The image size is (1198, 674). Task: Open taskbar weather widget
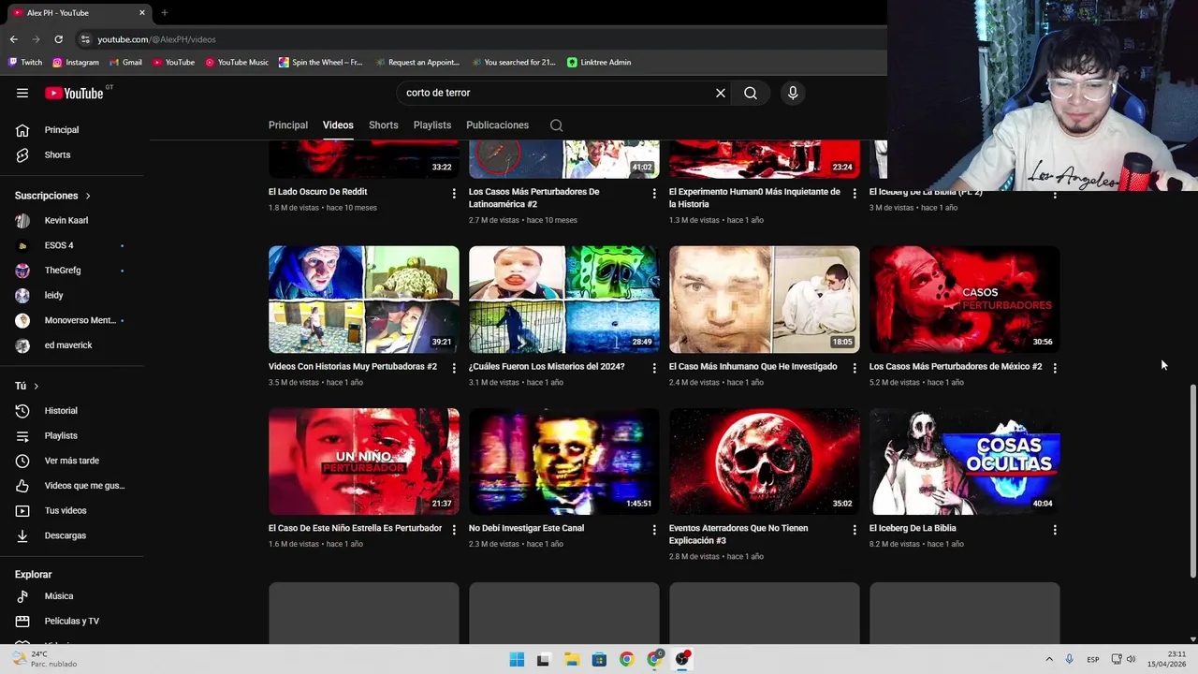tap(45, 659)
